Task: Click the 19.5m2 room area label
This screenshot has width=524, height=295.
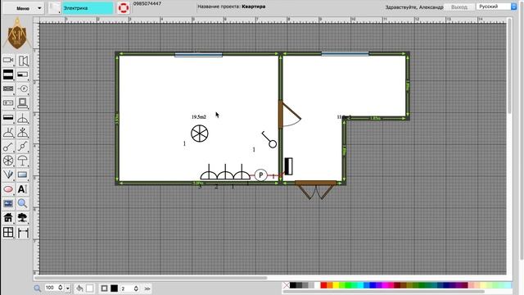Action: pyautogui.click(x=199, y=116)
